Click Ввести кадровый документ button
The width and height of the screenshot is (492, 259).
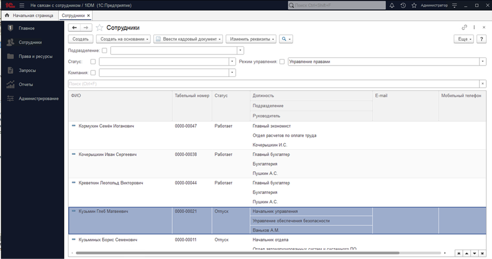pyautogui.click(x=188, y=39)
